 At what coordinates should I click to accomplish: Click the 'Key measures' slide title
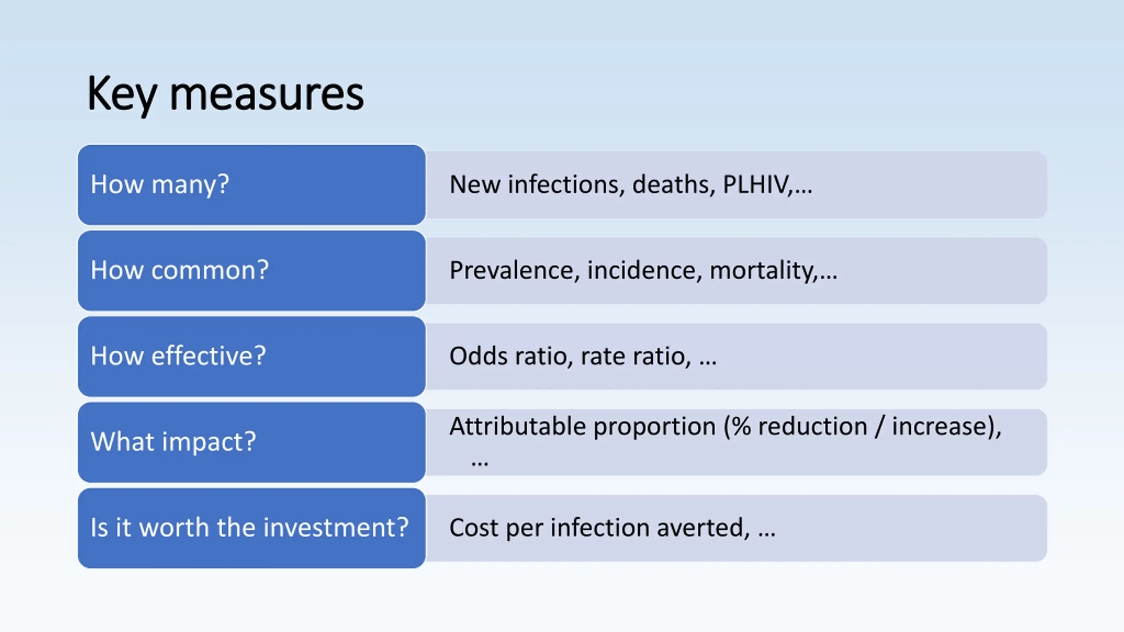[x=225, y=94]
